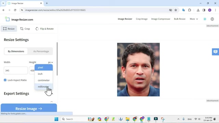The width and height of the screenshot is (219, 123).
Task: Click the Image Resizer.com logo
Action: pos(19,19)
